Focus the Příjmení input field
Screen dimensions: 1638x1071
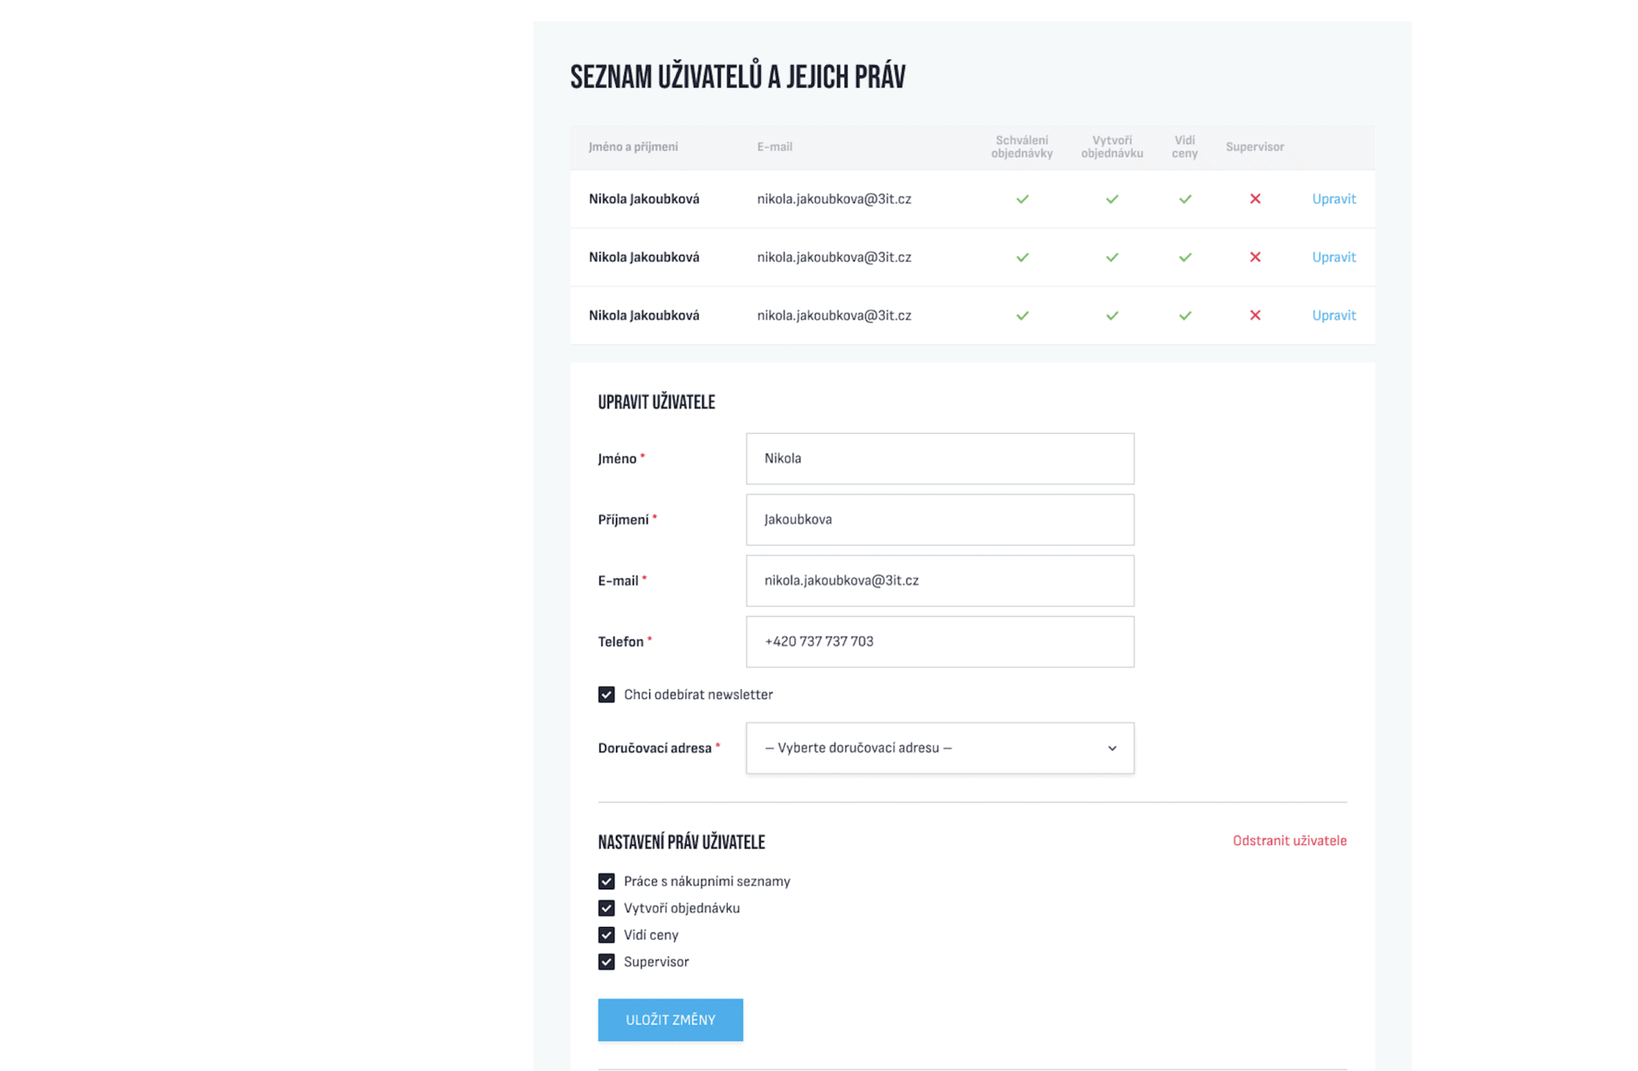tap(940, 519)
